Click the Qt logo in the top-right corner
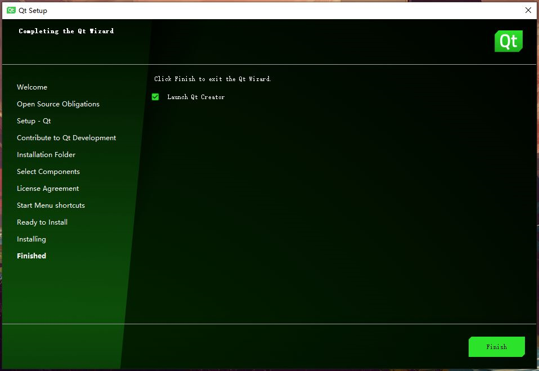The image size is (539, 371). (508, 41)
